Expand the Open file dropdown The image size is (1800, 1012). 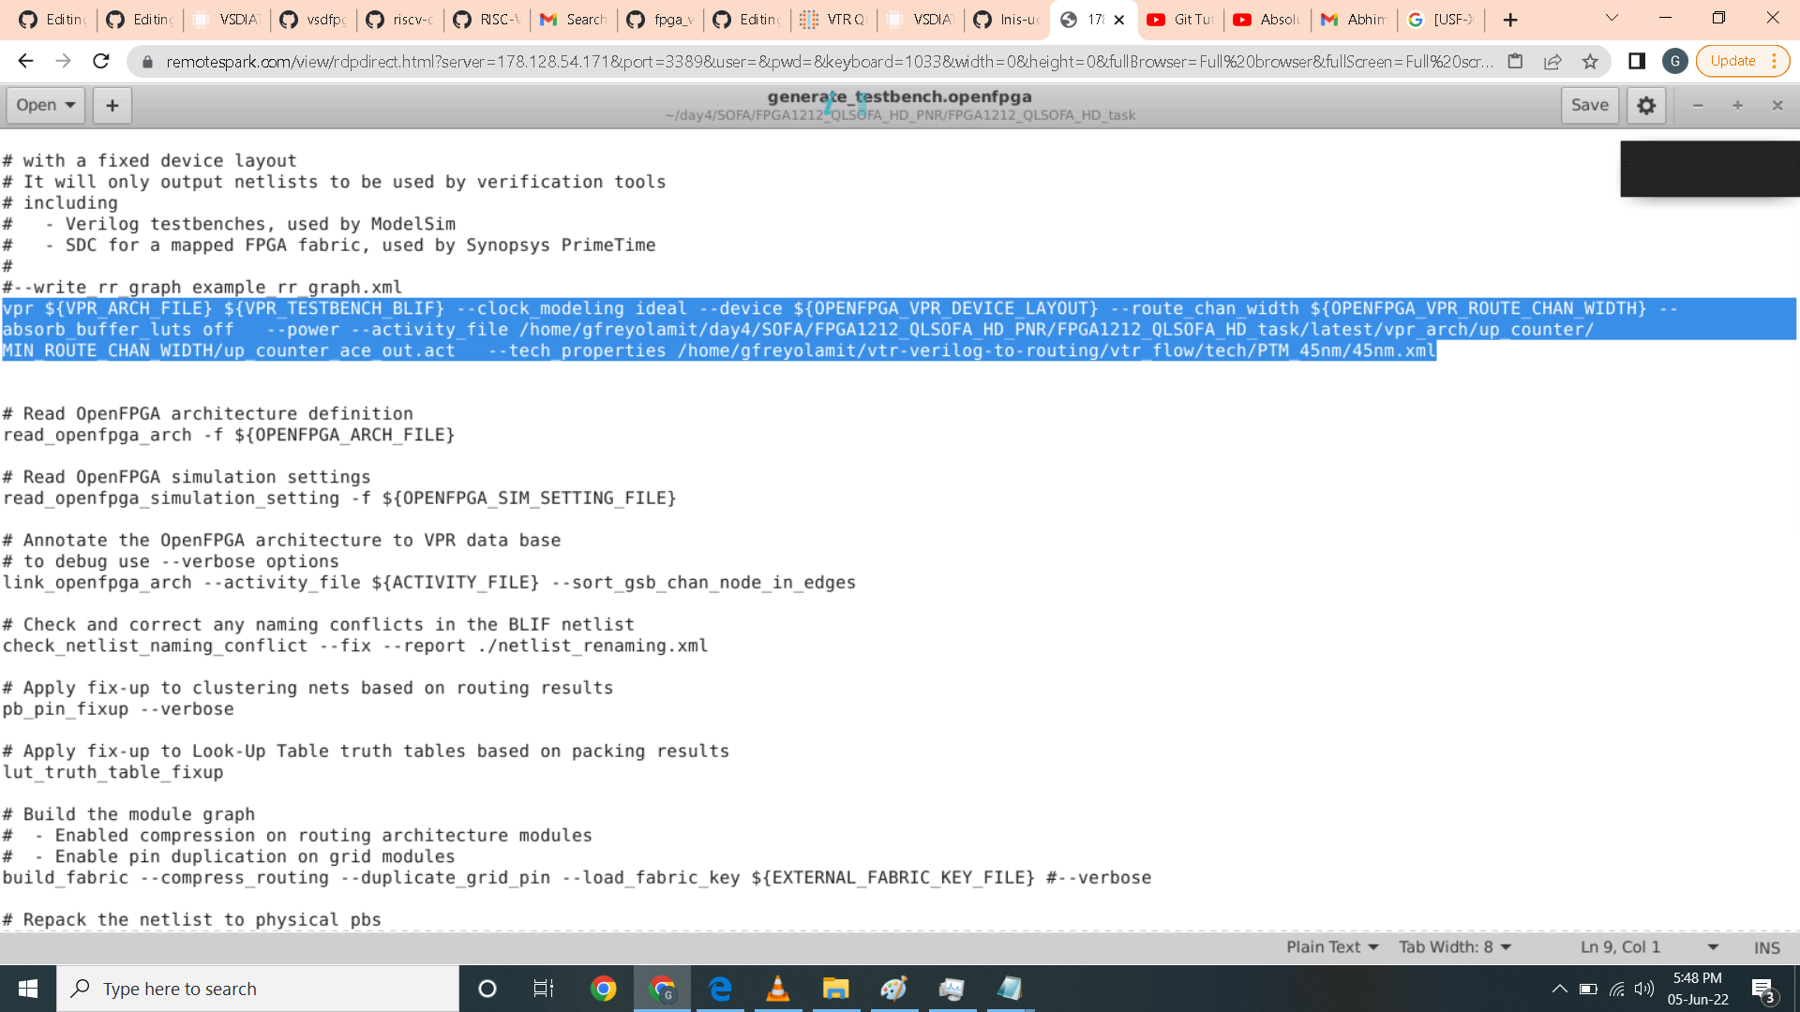(x=45, y=105)
